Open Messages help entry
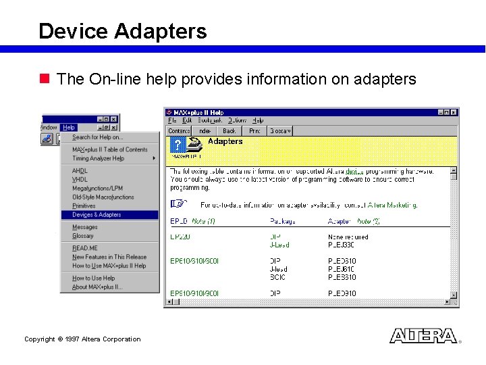Screen dimensions: 486x365 (x=84, y=227)
